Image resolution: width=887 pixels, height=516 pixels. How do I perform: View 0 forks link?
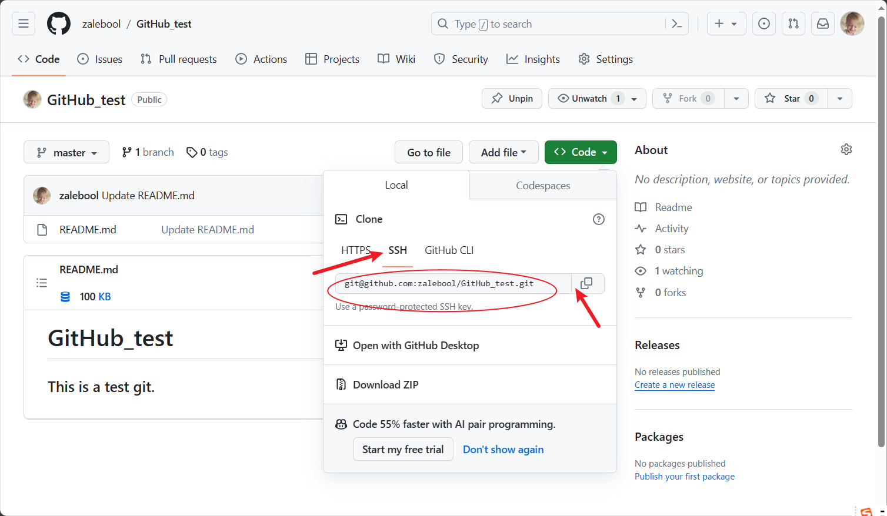661,293
